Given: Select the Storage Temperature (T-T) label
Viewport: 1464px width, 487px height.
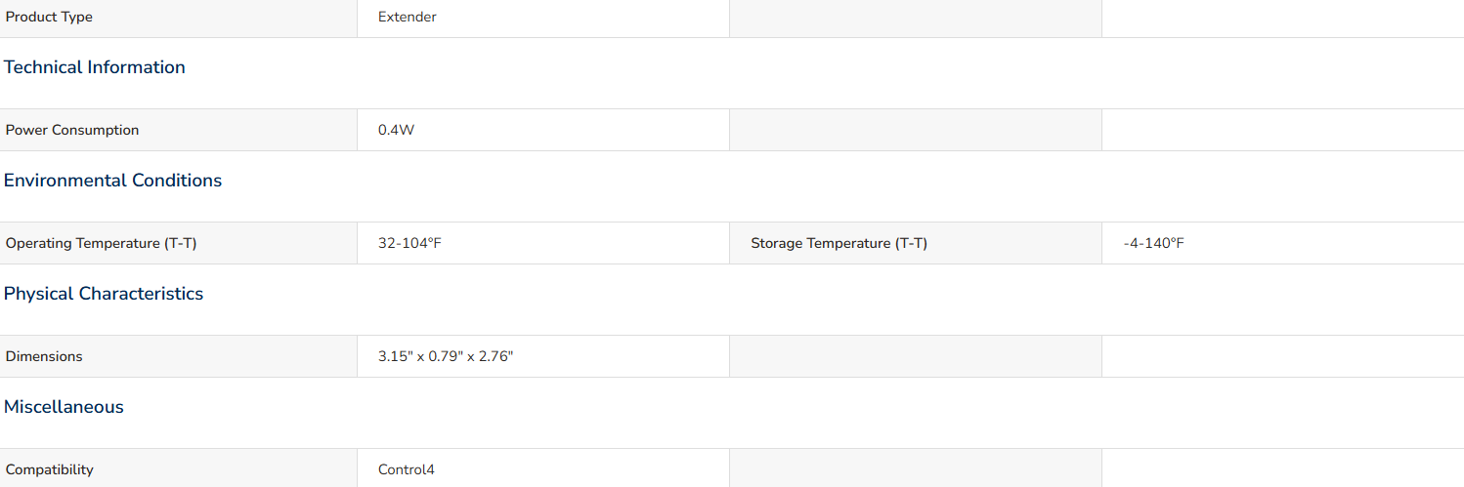Looking at the screenshot, I should point(839,243).
